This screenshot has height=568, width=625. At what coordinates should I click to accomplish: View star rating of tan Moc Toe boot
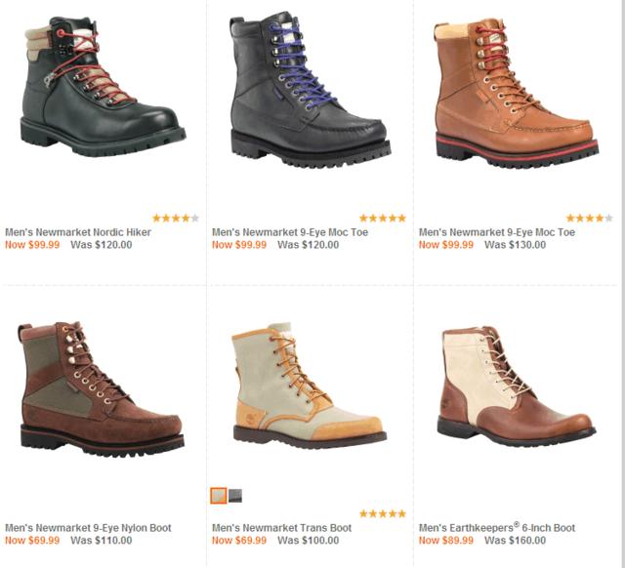tap(589, 218)
